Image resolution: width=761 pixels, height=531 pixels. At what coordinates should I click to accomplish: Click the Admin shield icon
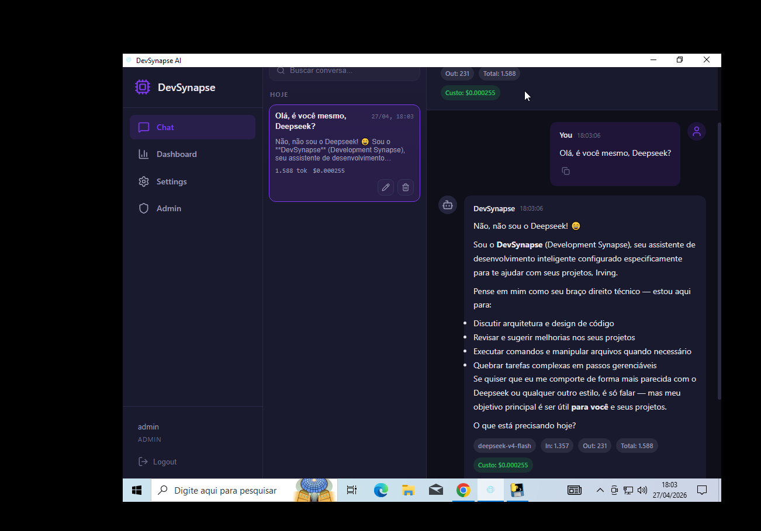144,208
